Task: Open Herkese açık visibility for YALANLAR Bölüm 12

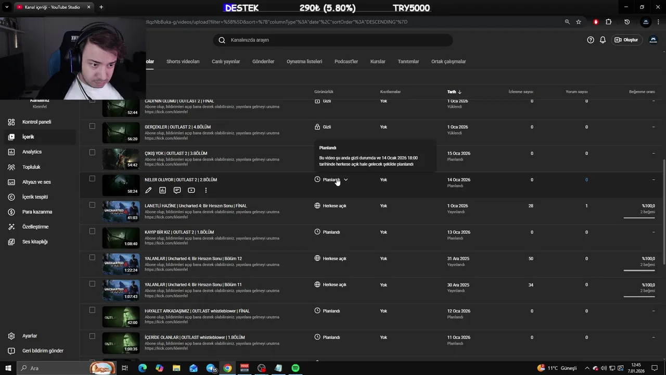Action: coord(330,258)
